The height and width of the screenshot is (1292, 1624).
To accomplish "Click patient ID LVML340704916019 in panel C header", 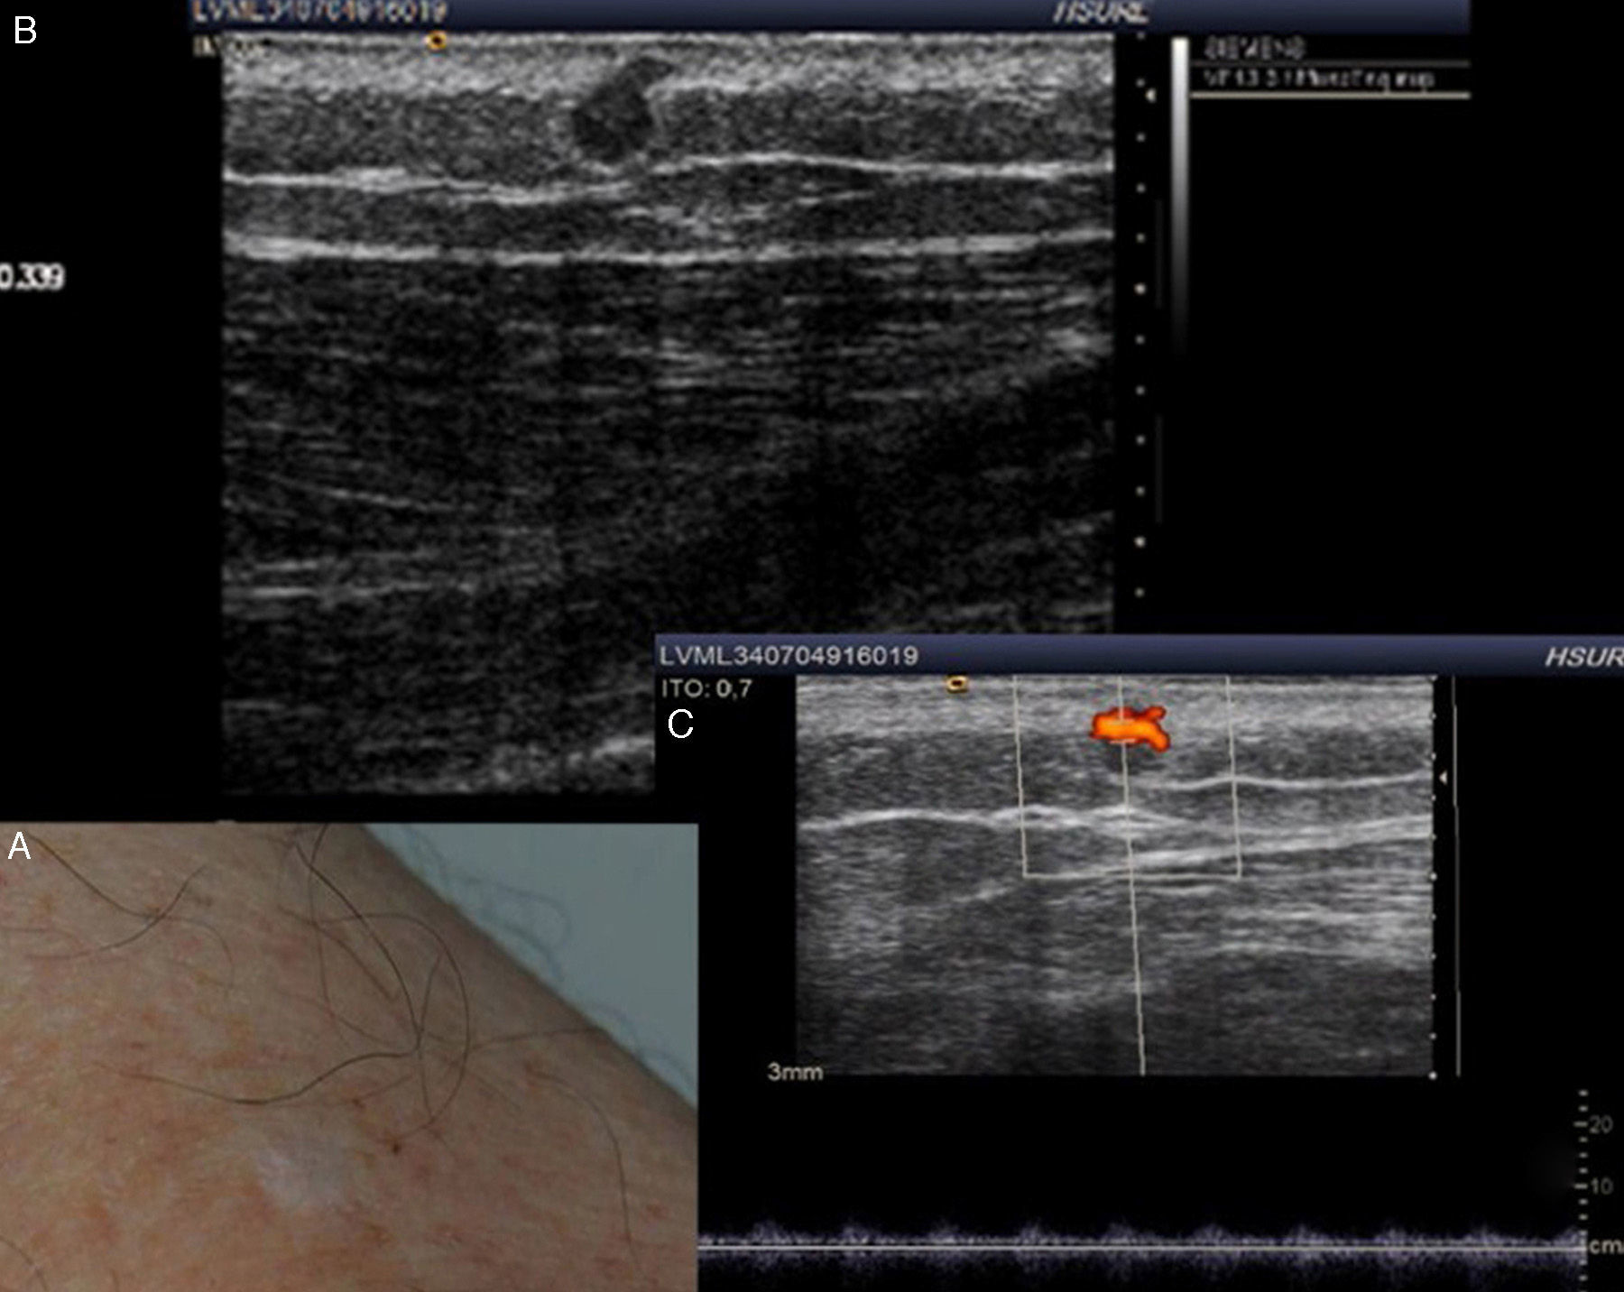I will pos(789,655).
